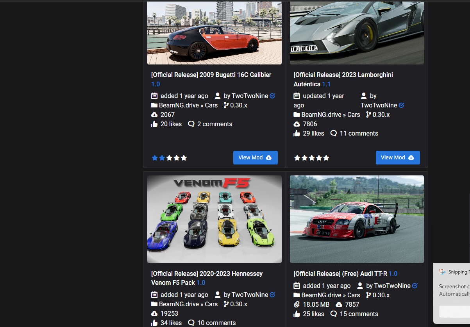Click the download cloud icon beside 19253

pos(154,313)
